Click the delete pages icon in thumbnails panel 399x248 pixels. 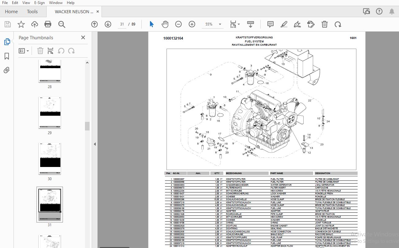point(40,51)
